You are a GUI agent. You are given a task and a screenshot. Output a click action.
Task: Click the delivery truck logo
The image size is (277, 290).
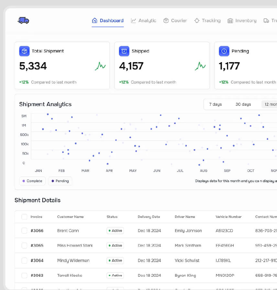click(x=24, y=20)
